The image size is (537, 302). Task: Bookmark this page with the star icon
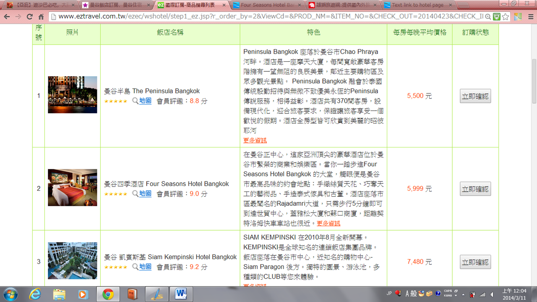(x=506, y=17)
